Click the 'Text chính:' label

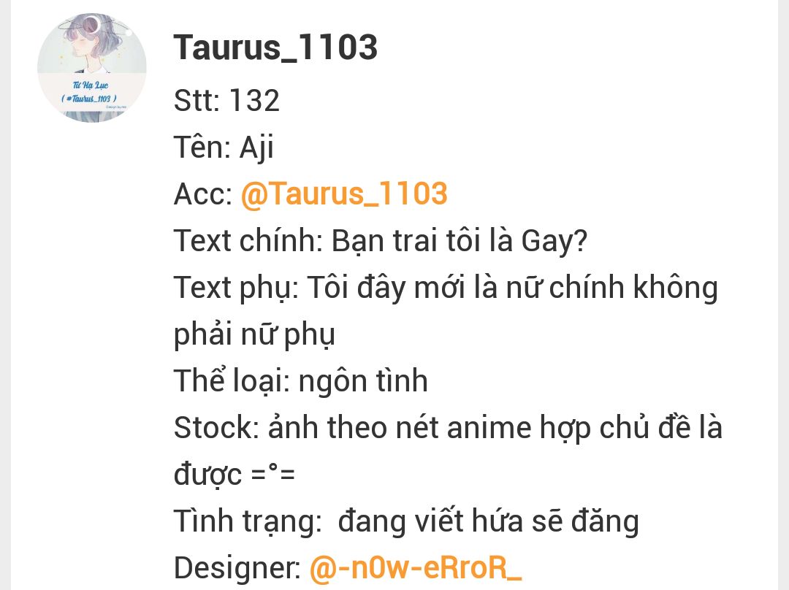pyautogui.click(x=248, y=241)
